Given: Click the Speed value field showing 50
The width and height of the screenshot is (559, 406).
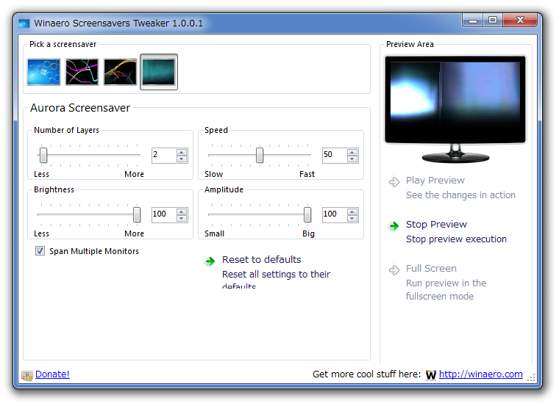Looking at the screenshot, I should (x=335, y=155).
